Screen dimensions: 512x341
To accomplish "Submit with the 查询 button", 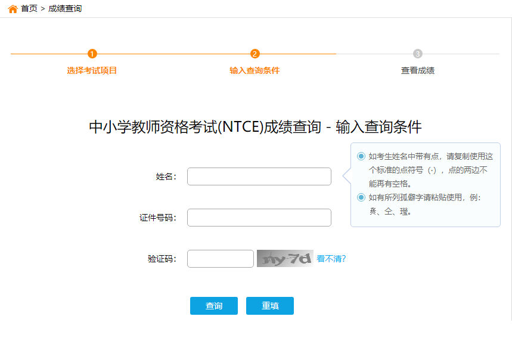I will tap(214, 306).
